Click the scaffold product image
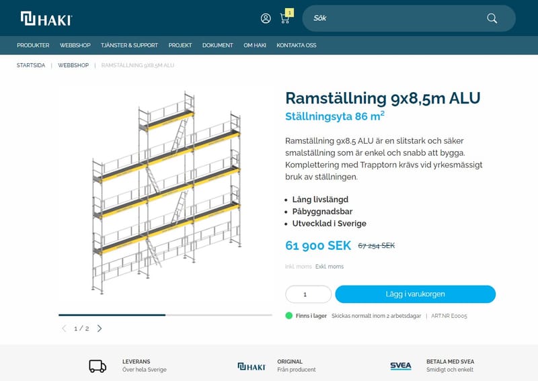This screenshot has height=381, width=538. [x=166, y=193]
